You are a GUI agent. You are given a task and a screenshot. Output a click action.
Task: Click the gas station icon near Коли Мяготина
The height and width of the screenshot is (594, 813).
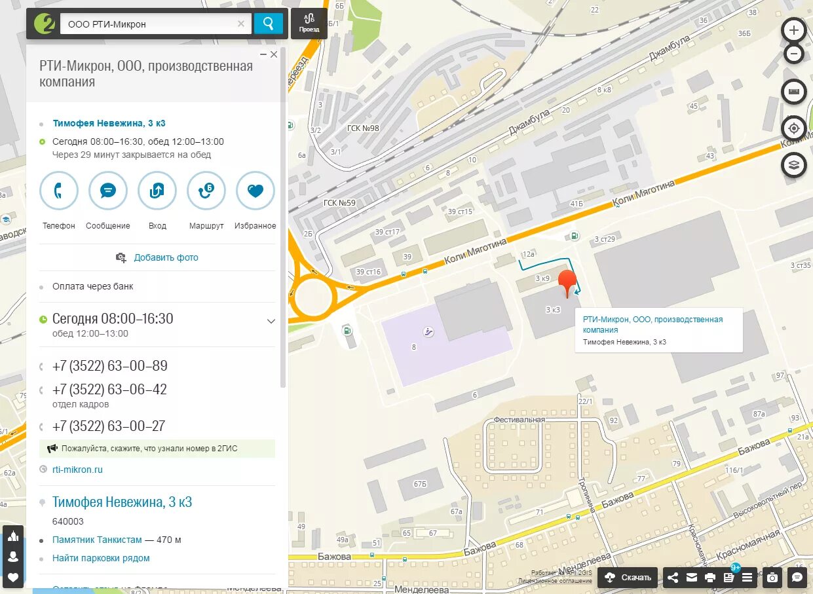click(x=575, y=236)
